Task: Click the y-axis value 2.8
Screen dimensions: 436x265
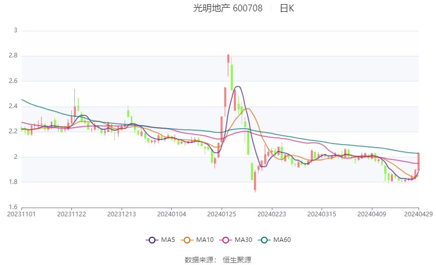Action: pyautogui.click(x=13, y=55)
